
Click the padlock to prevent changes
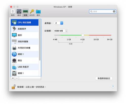click(14, 87)
